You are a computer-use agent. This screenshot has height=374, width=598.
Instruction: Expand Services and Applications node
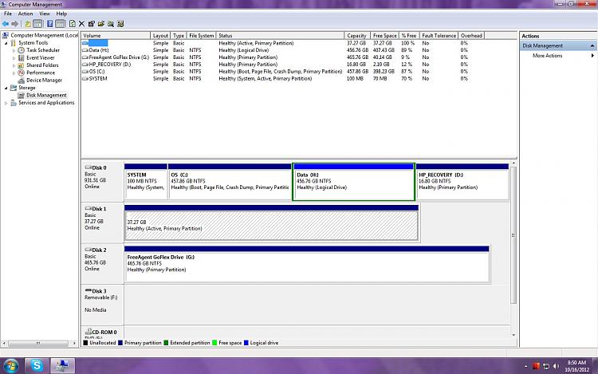click(6, 103)
